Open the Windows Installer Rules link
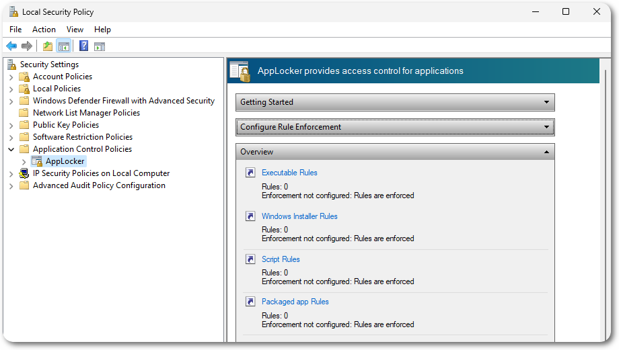The image size is (619, 350). (x=299, y=216)
